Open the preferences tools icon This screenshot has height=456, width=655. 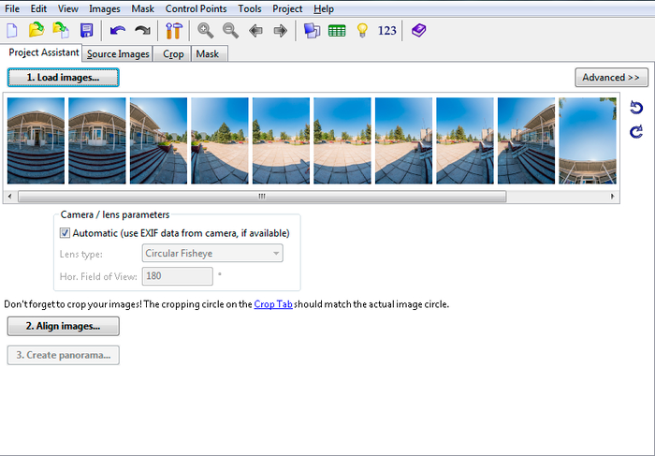click(174, 31)
